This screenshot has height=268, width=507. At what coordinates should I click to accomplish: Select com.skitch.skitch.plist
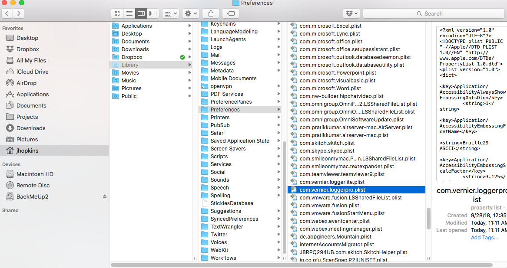(356, 143)
